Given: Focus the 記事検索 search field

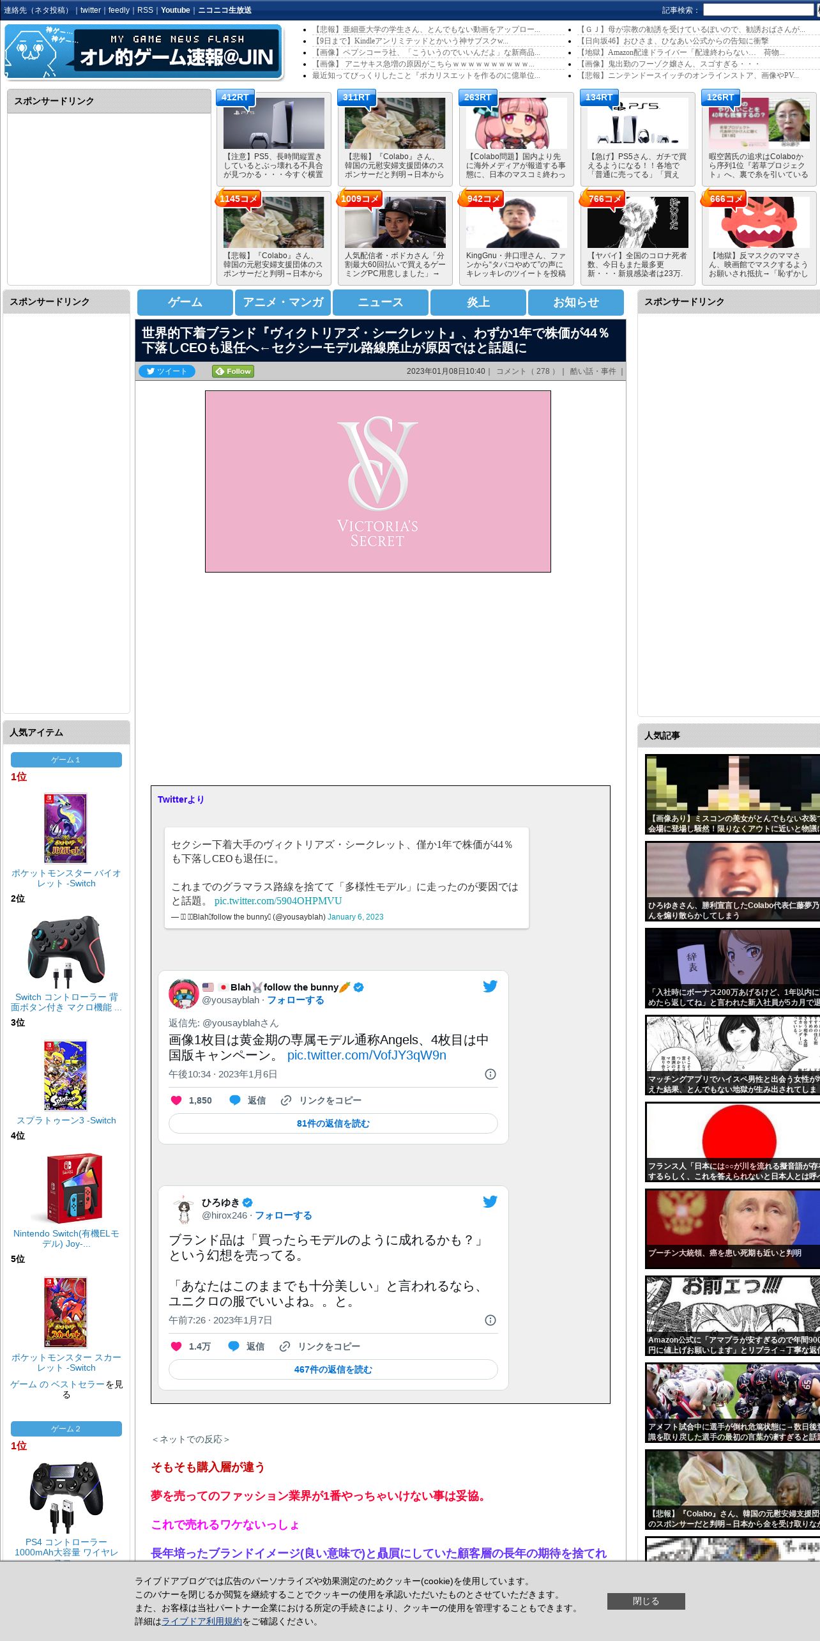Looking at the screenshot, I should pyautogui.click(x=758, y=10).
